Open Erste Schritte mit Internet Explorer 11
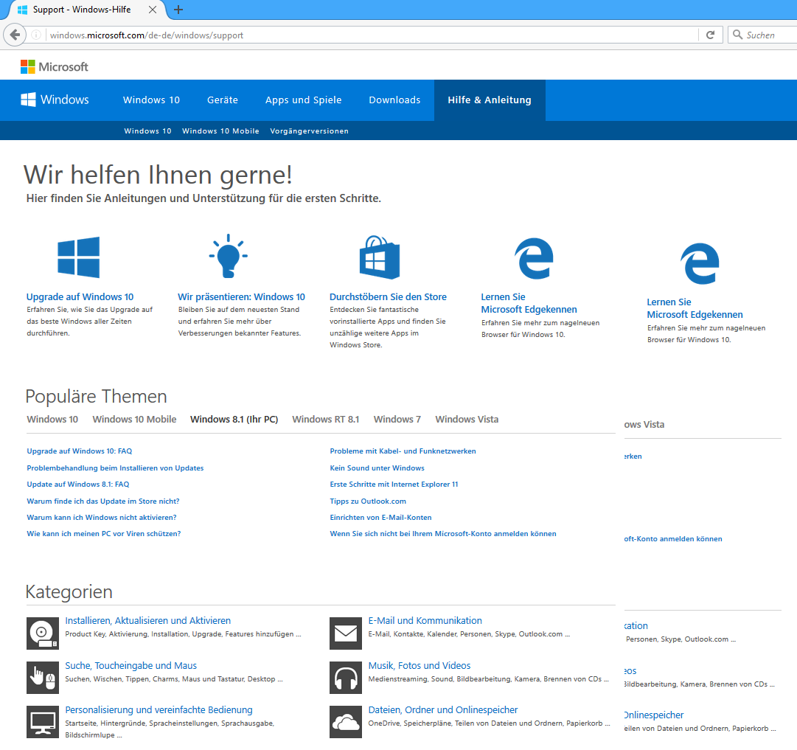The height and width of the screenshot is (750, 797). [x=394, y=484]
